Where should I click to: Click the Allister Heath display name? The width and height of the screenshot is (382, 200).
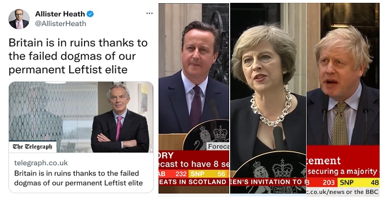(60, 14)
